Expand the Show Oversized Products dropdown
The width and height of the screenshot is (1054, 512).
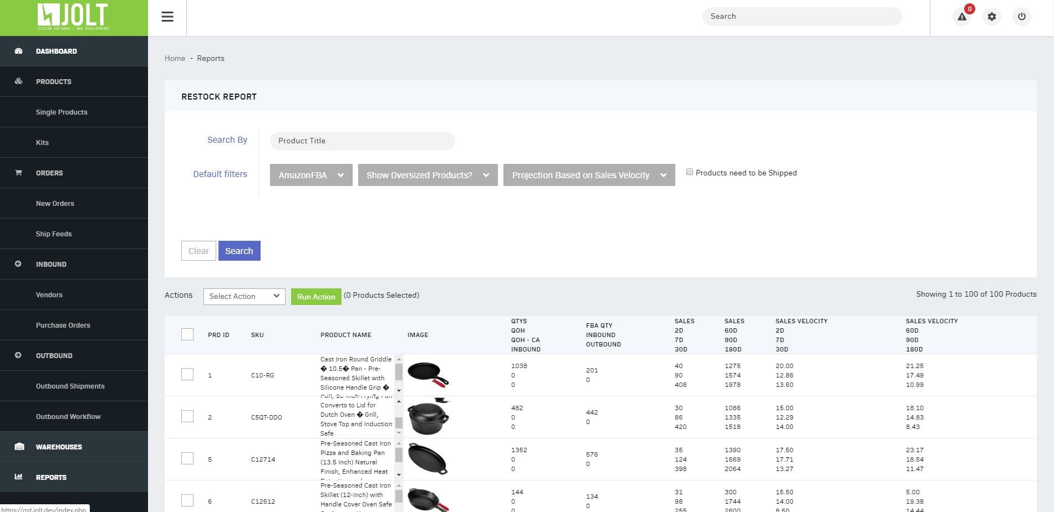(x=427, y=175)
